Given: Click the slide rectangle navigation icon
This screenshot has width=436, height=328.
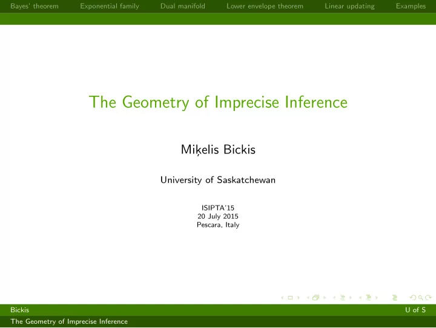Looking at the screenshot, I should 290,298.
